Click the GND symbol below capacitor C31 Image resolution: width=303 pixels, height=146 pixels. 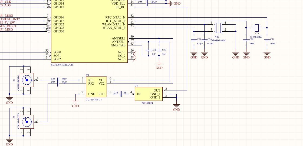(x=267, y=55)
